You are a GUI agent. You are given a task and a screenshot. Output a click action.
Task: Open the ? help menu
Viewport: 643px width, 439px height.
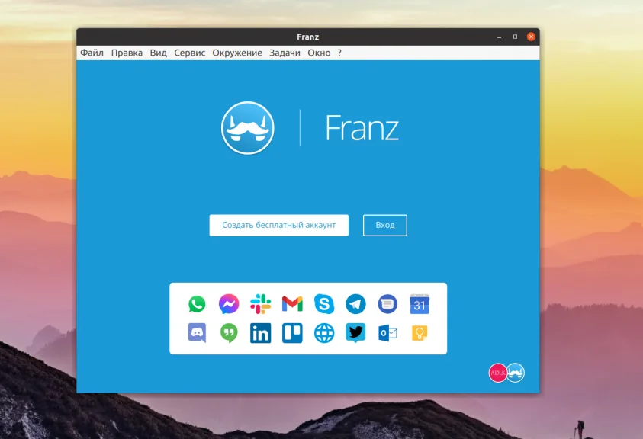coord(339,53)
